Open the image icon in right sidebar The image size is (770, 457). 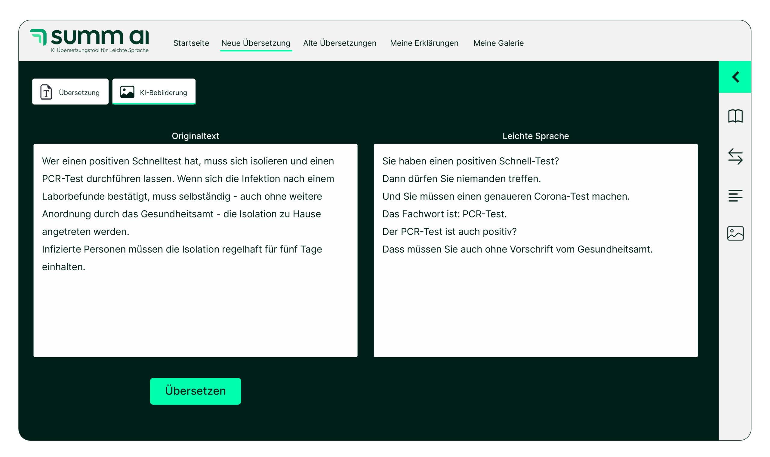(735, 233)
